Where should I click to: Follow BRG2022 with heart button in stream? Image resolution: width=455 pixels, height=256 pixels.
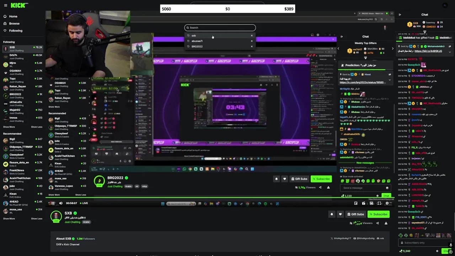284,179
